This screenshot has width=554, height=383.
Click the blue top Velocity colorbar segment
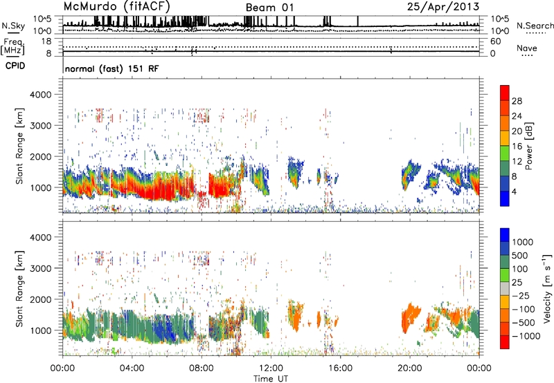[505, 235]
